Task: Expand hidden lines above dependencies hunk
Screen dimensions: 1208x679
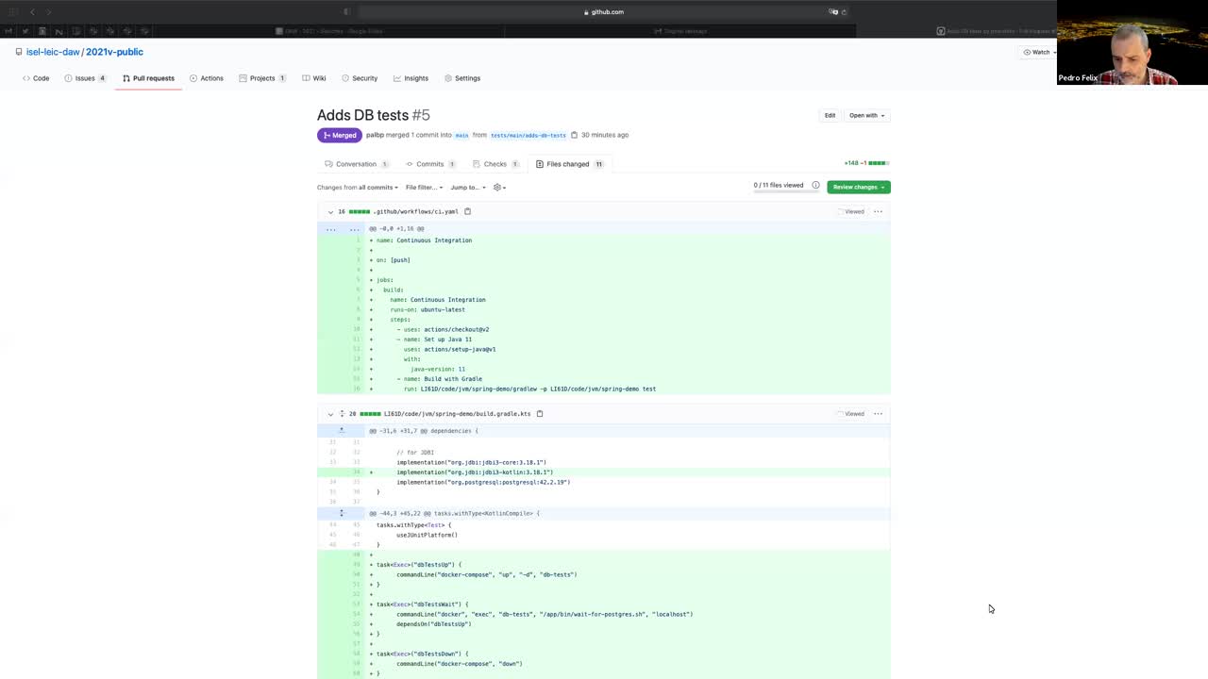Action: point(341,431)
